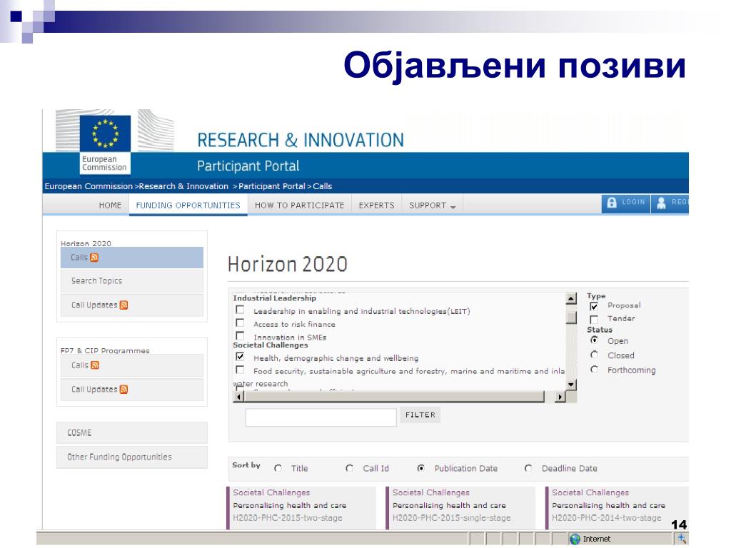This screenshot has height=548, width=731.
Task: Sort calls by Title
Action: pyautogui.click(x=278, y=468)
